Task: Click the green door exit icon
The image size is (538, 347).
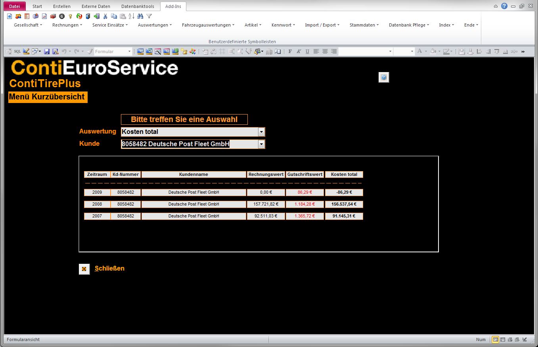Action: (97, 16)
